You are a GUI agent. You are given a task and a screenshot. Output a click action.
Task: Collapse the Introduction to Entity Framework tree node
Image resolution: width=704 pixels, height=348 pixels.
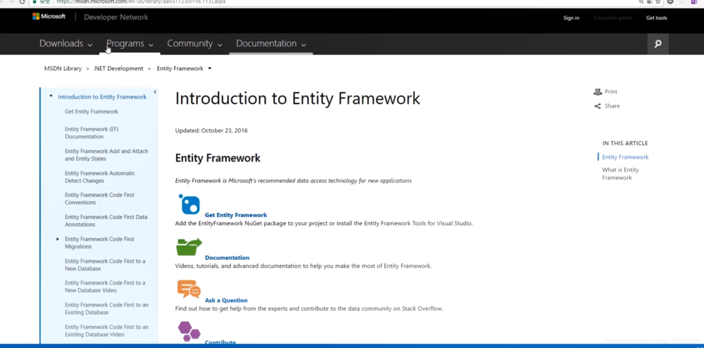(x=51, y=96)
